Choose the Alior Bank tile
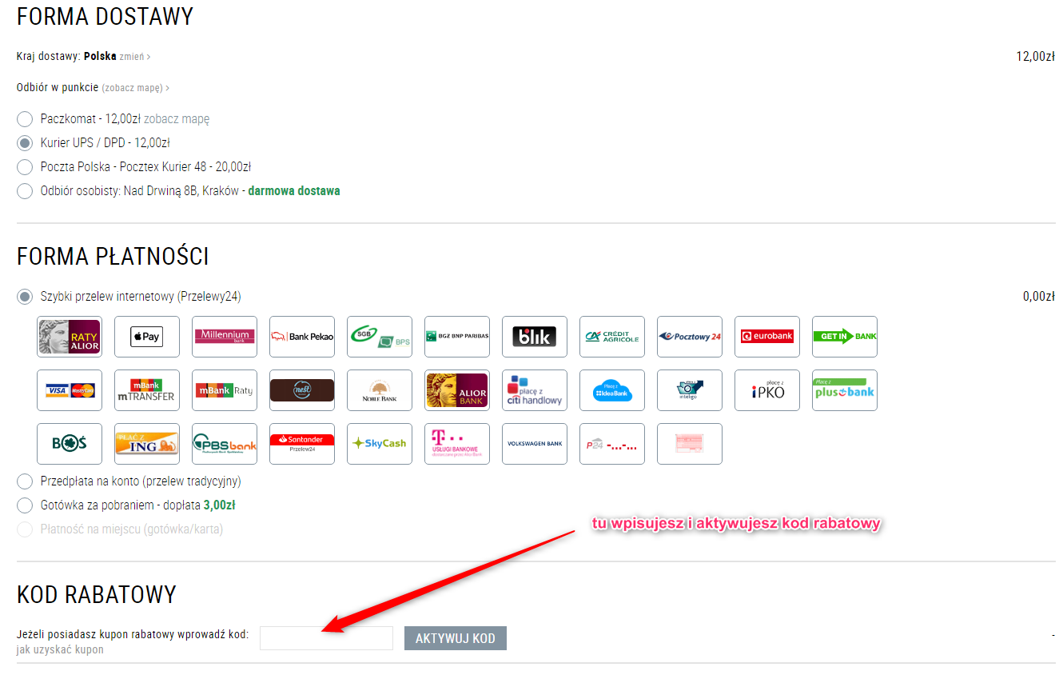Screen dimensions: 1059x675 click(457, 390)
